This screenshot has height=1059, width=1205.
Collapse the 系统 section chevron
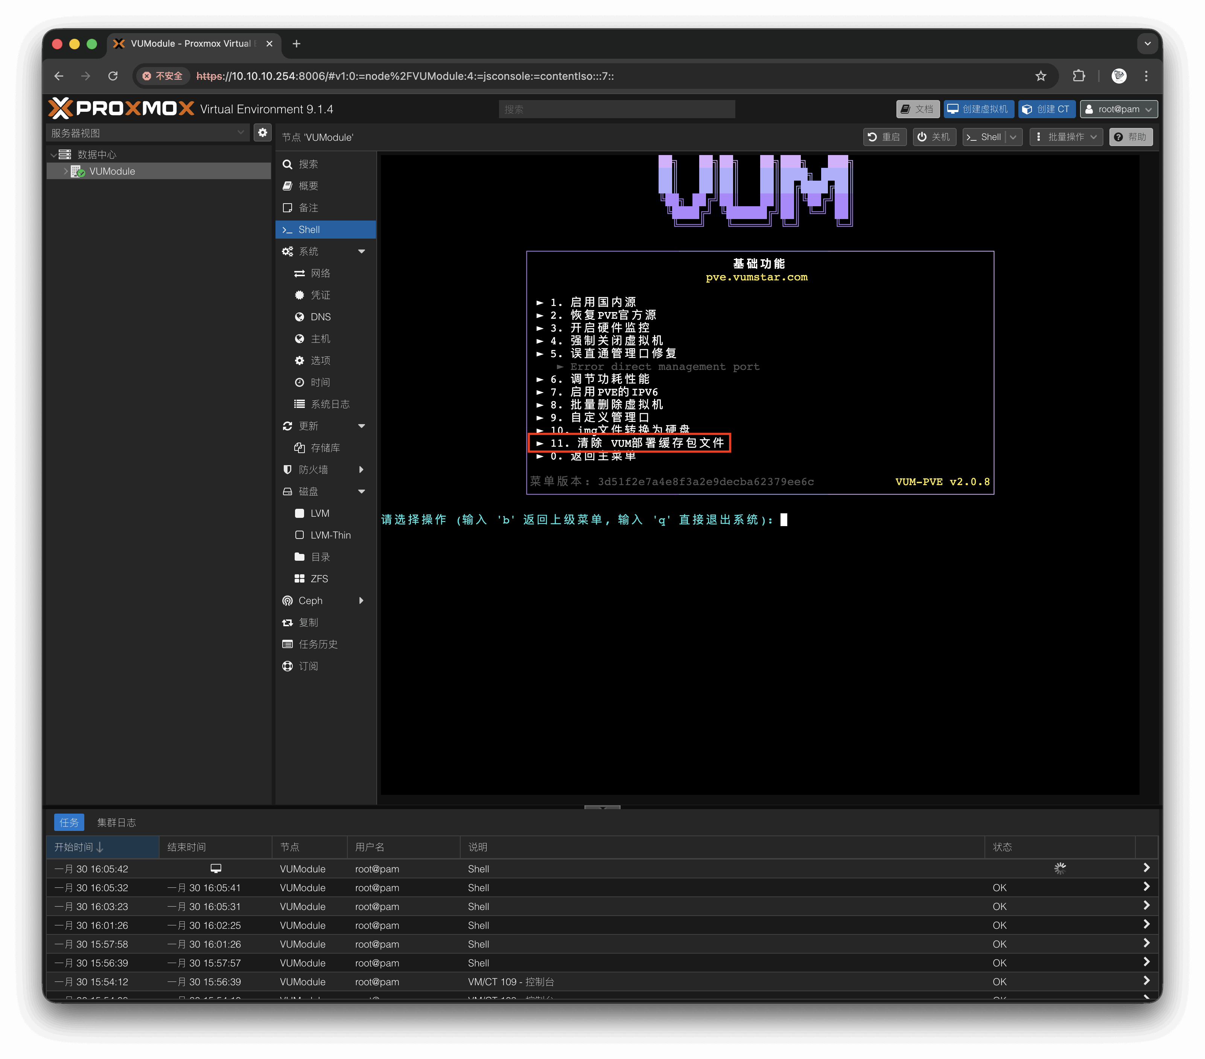(361, 251)
